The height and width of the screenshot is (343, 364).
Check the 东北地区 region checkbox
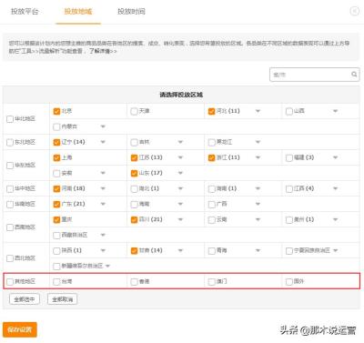click(x=10, y=142)
